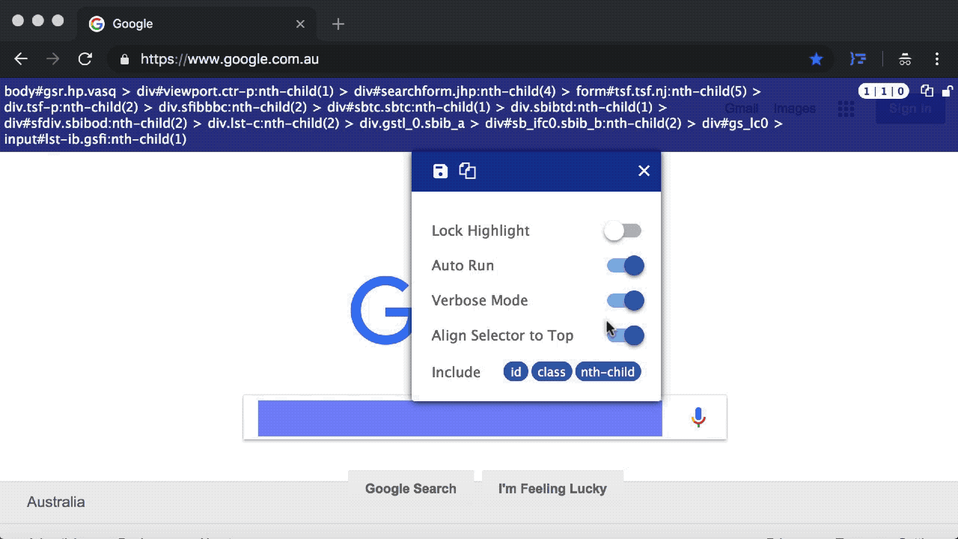
Task: Click the forward navigation arrow
Action: click(52, 59)
